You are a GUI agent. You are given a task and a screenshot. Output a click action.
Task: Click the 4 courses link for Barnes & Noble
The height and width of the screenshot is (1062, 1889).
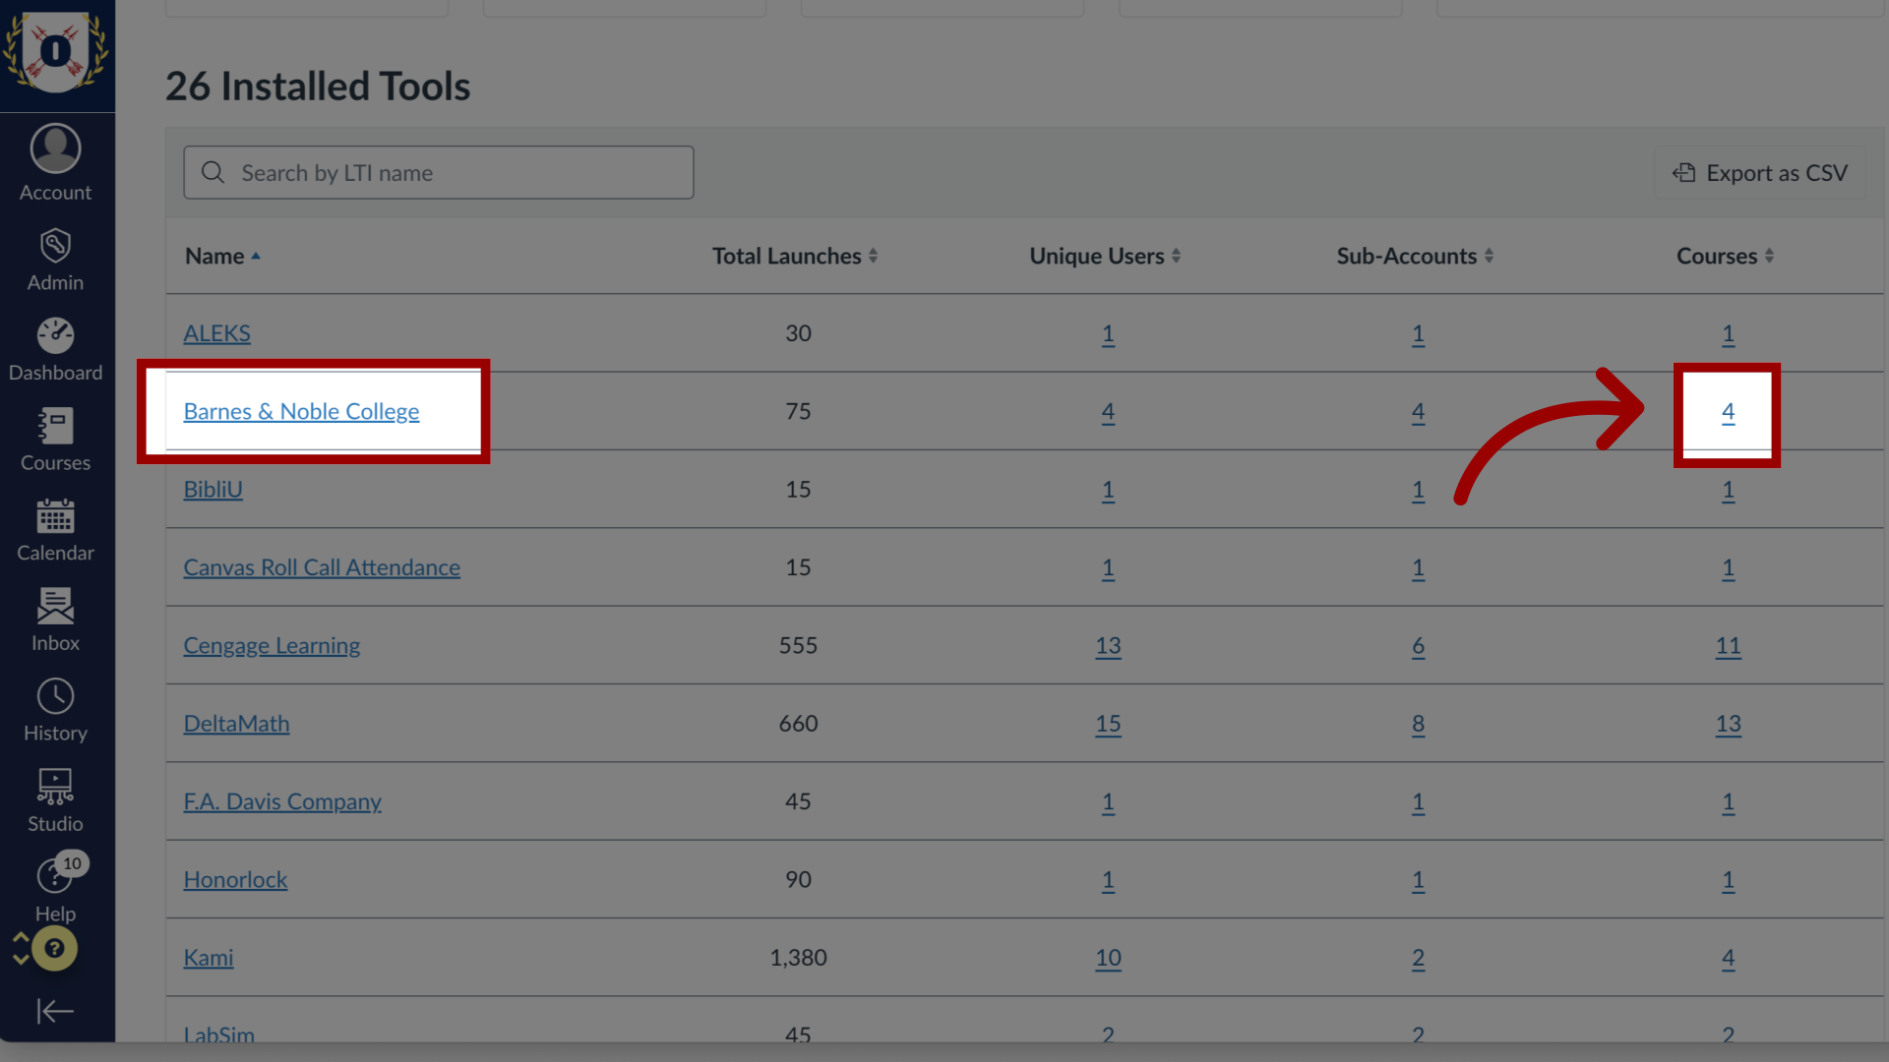(x=1727, y=411)
